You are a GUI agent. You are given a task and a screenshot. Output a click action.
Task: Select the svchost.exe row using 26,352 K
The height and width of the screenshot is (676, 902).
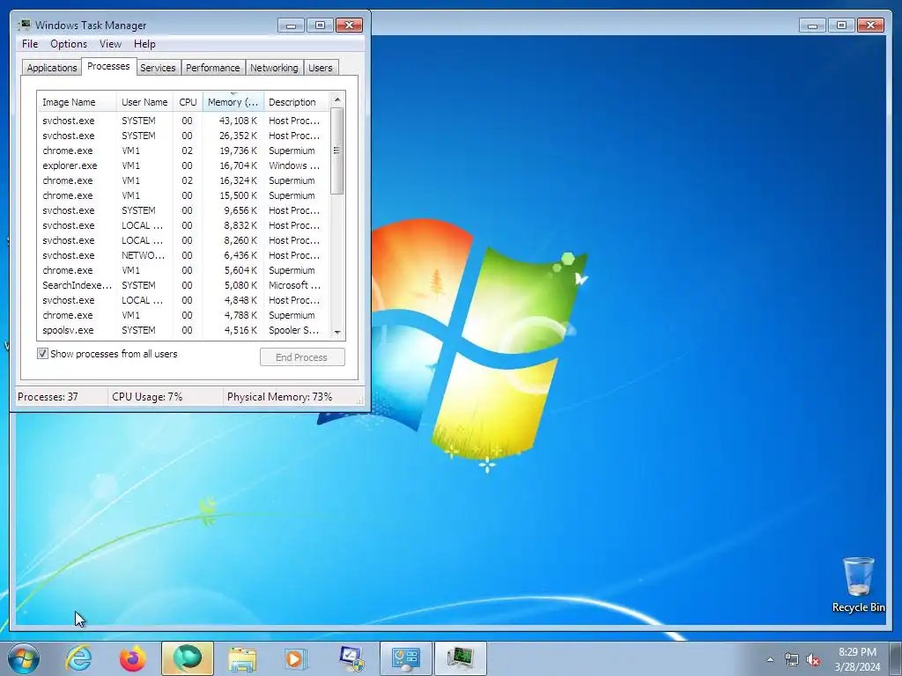pos(184,136)
